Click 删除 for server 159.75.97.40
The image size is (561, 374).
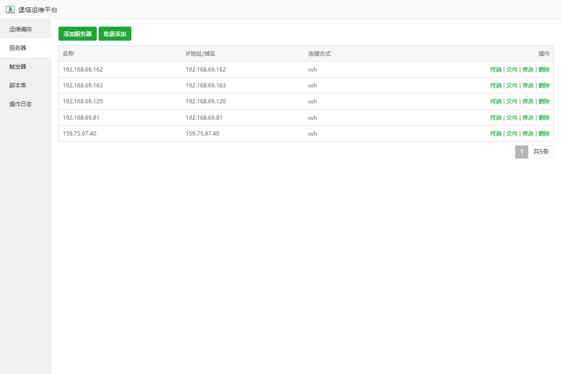544,134
